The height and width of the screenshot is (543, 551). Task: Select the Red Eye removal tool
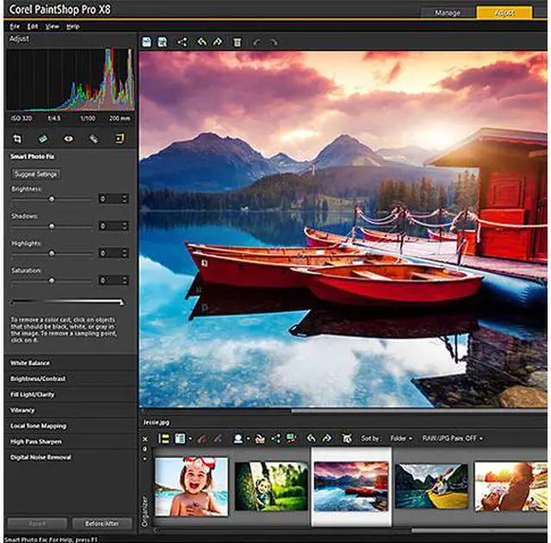(x=69, y=138)
